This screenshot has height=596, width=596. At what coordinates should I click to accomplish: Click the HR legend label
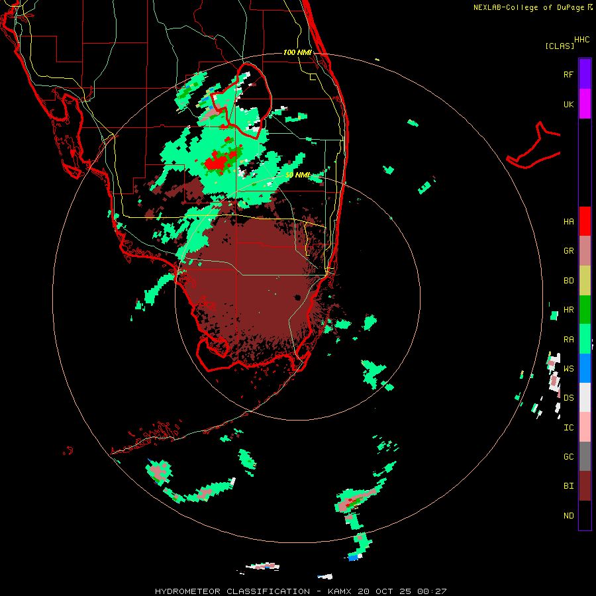coord(568,310)
